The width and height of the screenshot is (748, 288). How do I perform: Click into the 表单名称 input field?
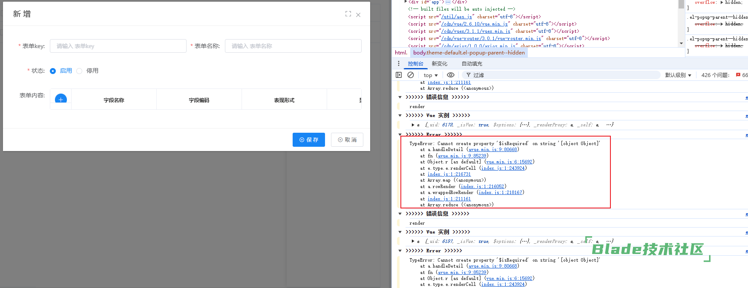(293, 46)
